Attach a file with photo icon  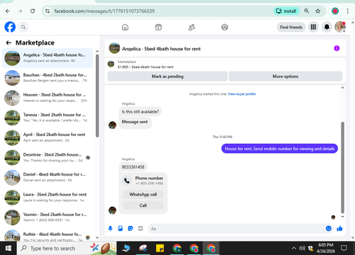coord(121,228)
